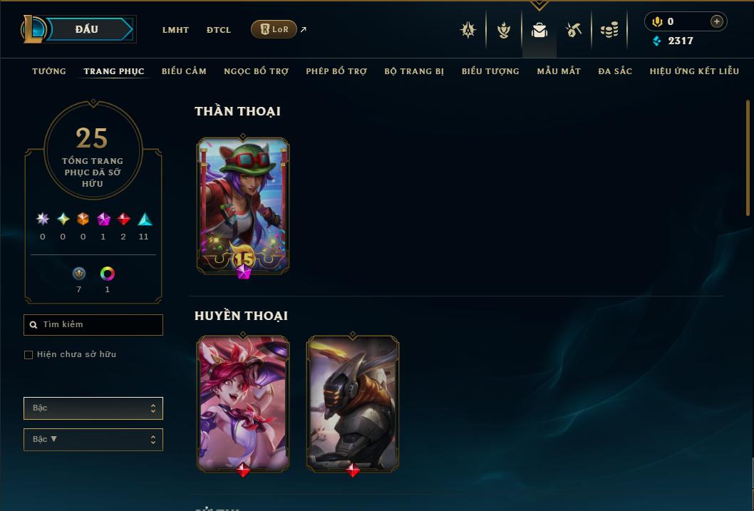Click the League of Legends logo icon

click(33, 29)
